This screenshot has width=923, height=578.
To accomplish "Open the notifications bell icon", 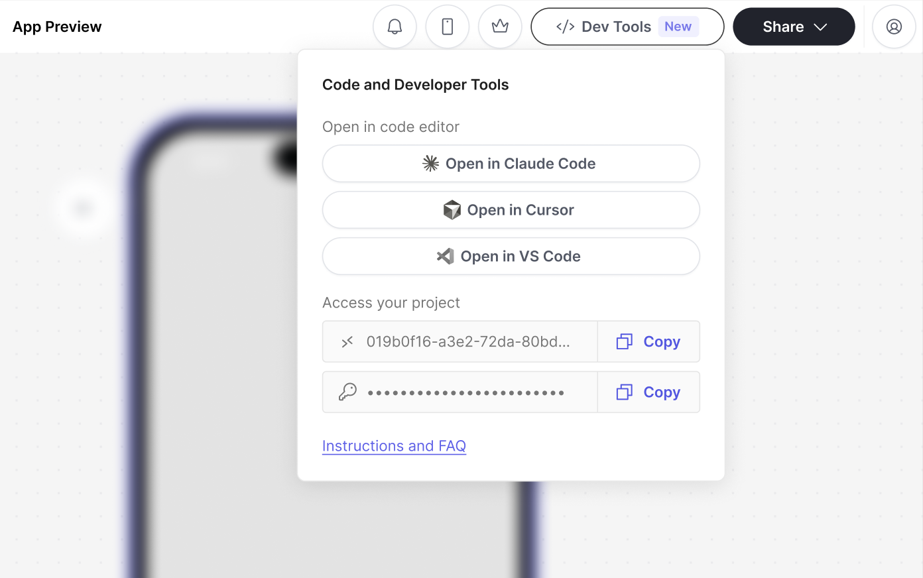I will click(x=395, y=27).
